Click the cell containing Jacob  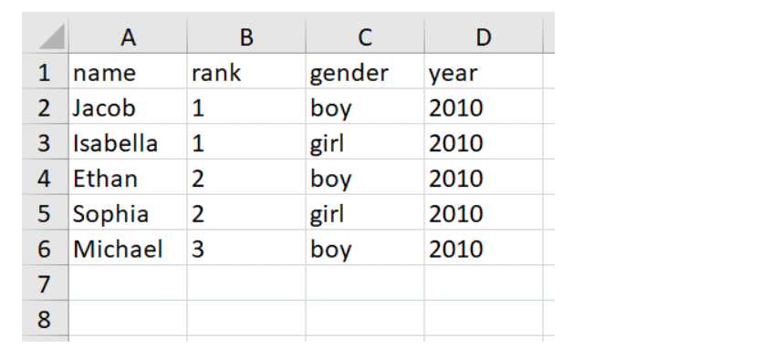tap(128, 107)
